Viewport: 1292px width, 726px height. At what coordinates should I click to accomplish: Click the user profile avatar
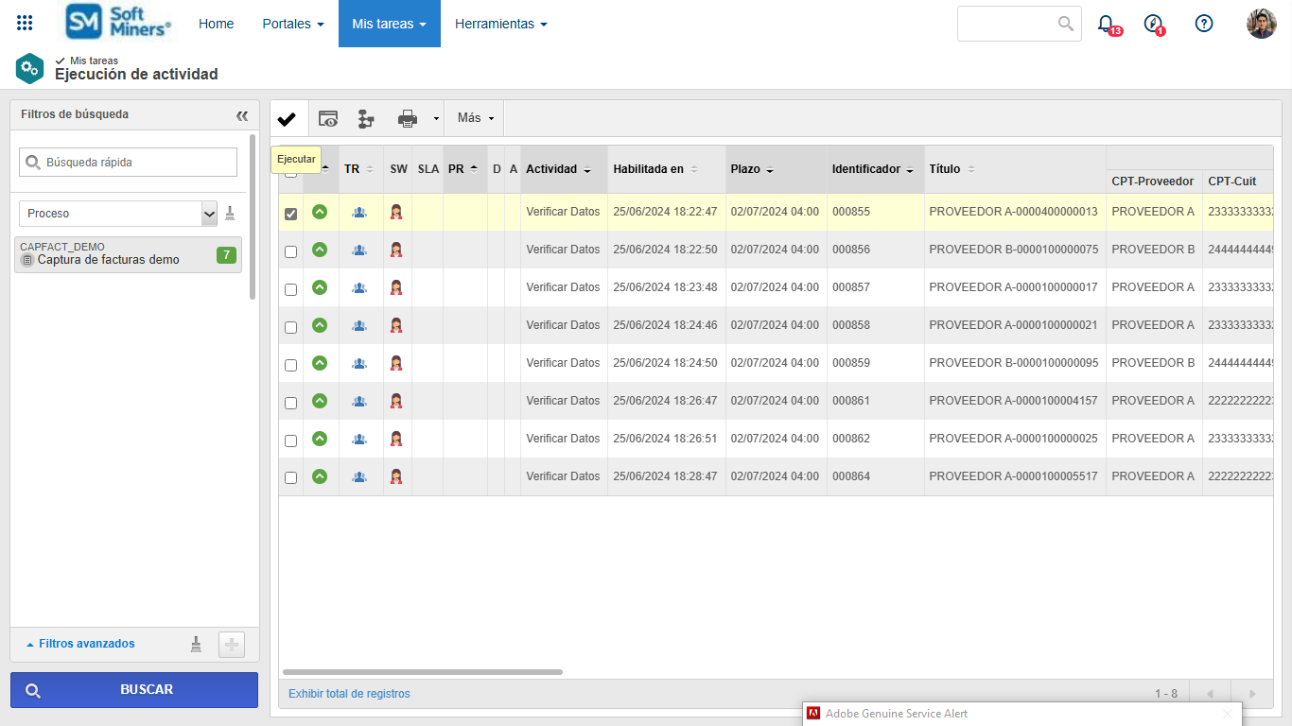click(x=1261, y=24)
